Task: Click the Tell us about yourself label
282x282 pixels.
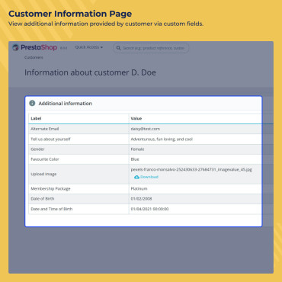Action: point(50,139)
